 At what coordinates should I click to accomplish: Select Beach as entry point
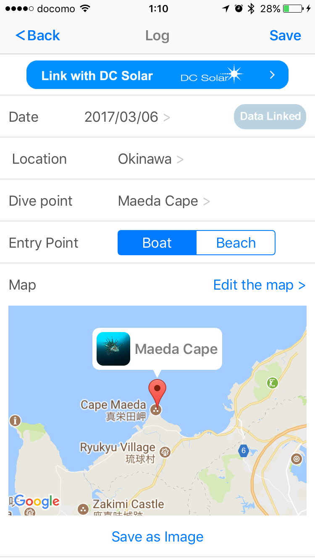coord(236,243)
